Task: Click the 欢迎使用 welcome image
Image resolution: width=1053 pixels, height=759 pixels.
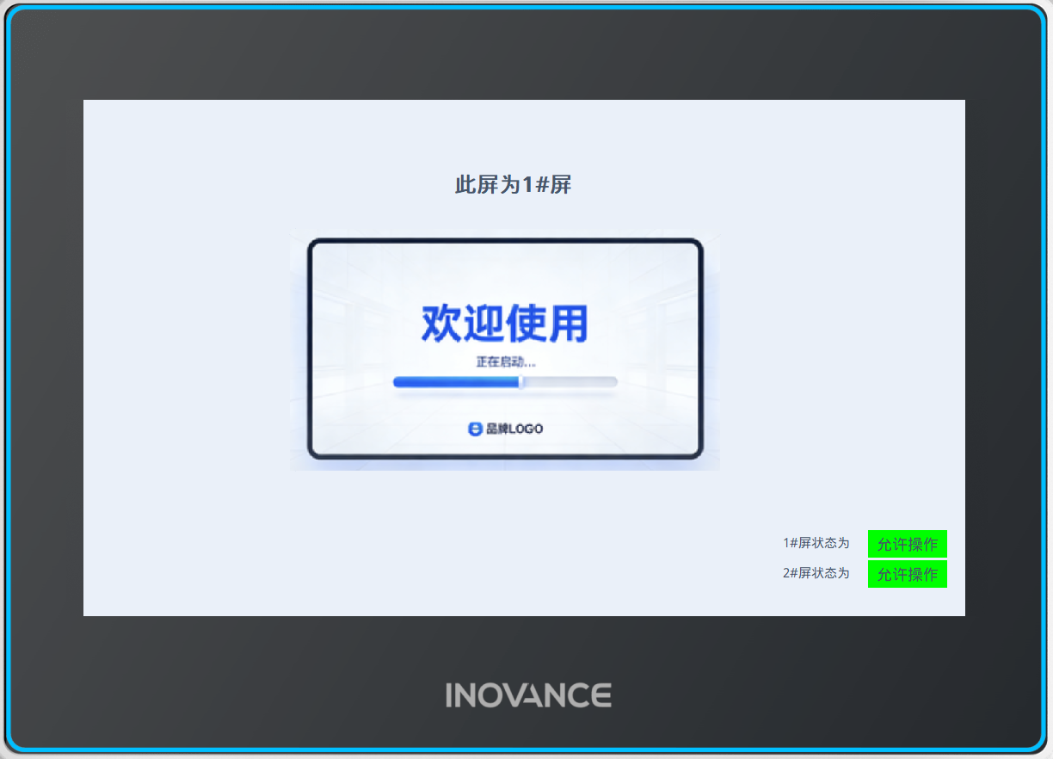Action: 505,349
